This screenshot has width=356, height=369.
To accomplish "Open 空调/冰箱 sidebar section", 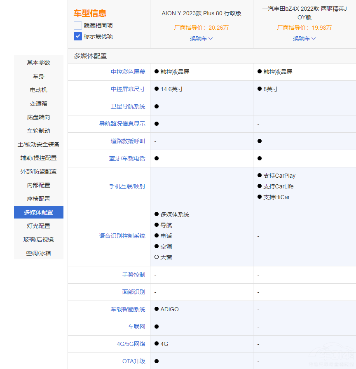I will pyautogui.click(x=39, y=253).
